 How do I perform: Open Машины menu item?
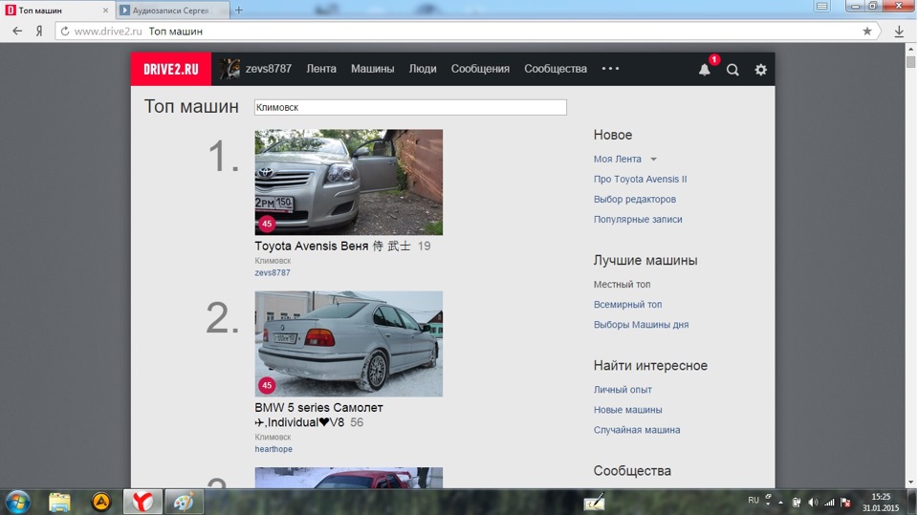(372, 69)
